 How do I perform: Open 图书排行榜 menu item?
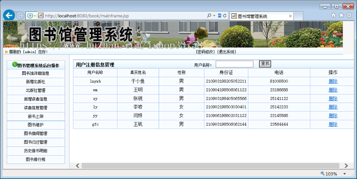coord(36,160)
